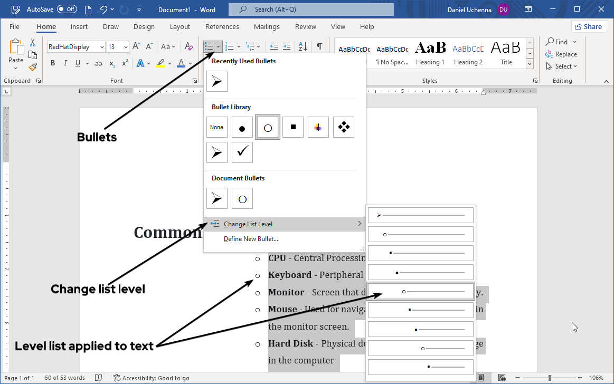Click Define New Bullet option
The width and height of the screenshot is (614, 384).
[x=251, y=239]
